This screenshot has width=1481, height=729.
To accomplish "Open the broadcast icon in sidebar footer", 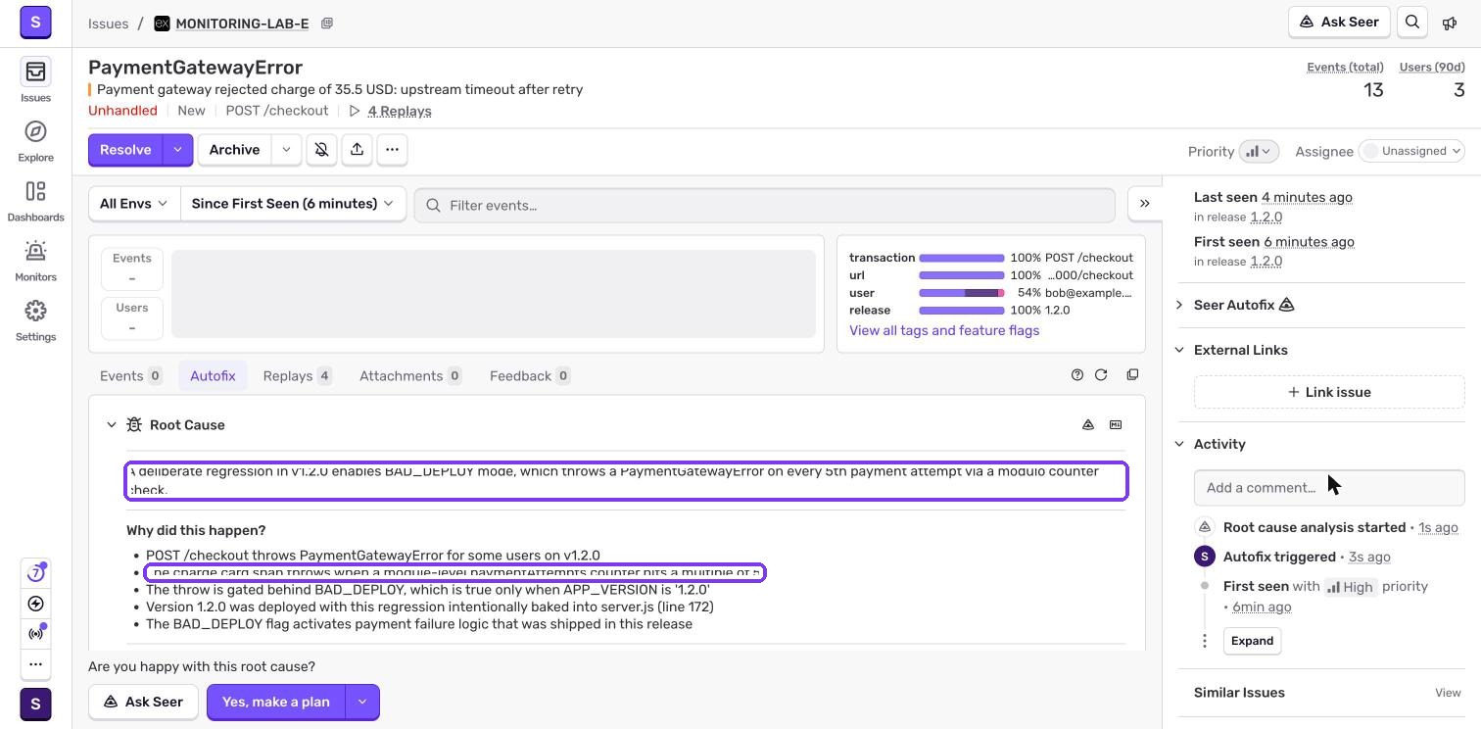I will click(35, 633).
